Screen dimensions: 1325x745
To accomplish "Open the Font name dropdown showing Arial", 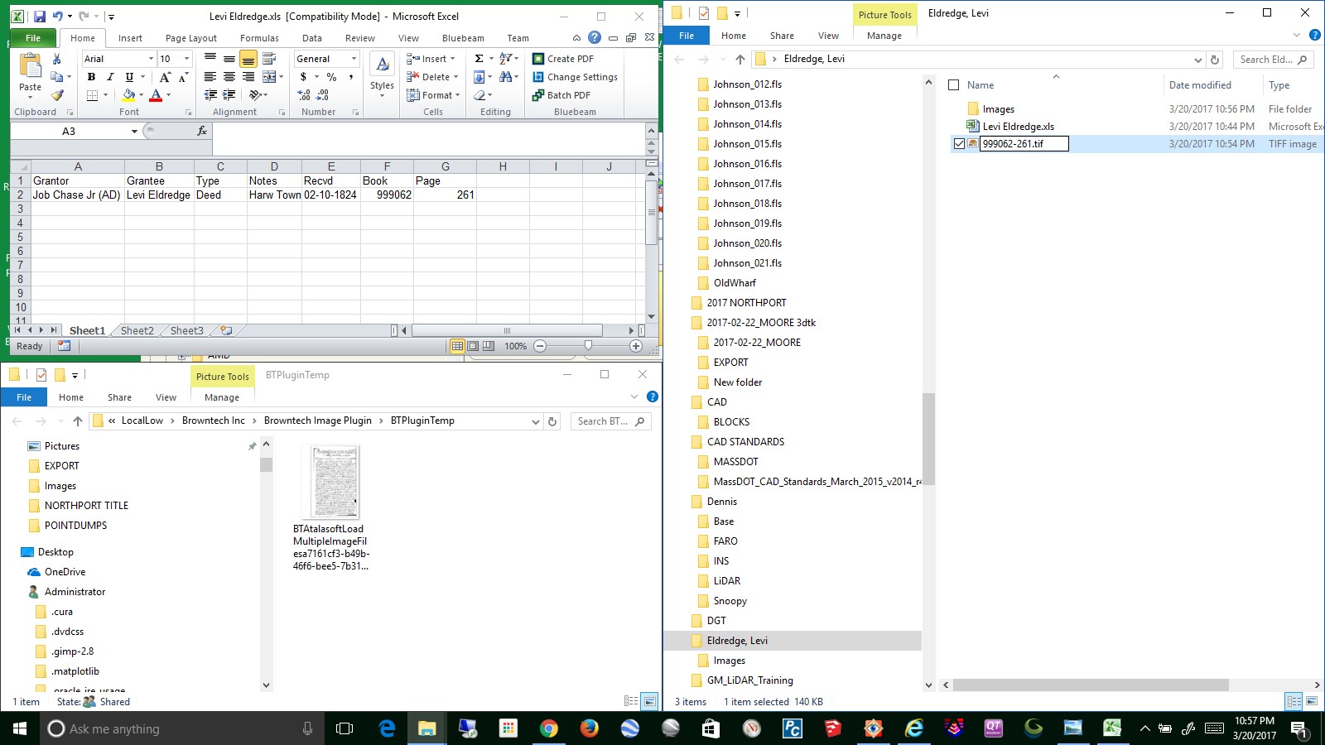I will pos(151,59).
